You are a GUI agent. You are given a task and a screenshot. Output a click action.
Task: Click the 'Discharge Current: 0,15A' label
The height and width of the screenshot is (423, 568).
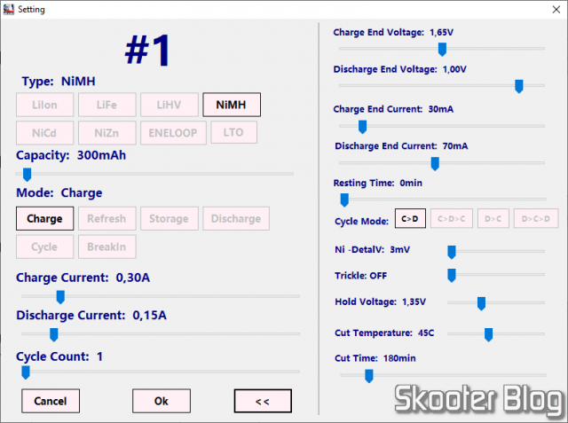[91, 315]
